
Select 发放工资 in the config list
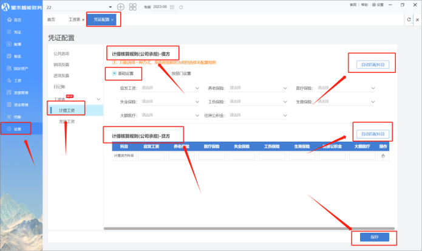[x=67, y=122]
